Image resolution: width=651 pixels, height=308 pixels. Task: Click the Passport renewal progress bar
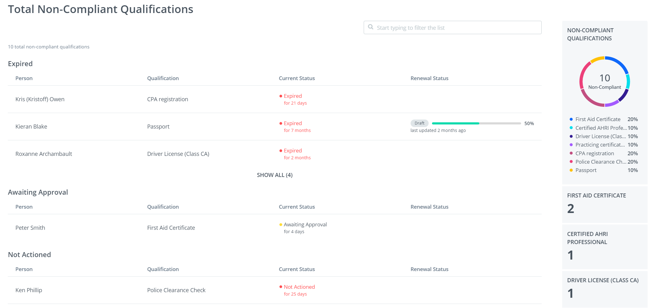click(476, 123)
